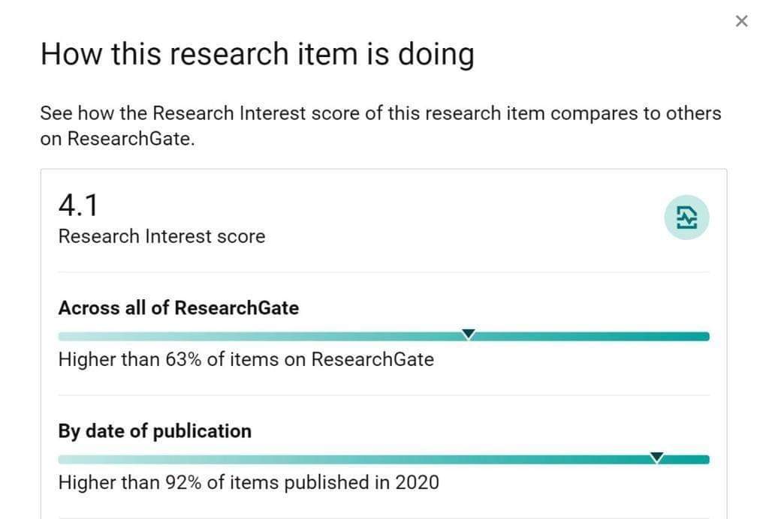Click the triangle marker on By date of publication bar
Image resolution: width=769 pixels, height=519 pixels.
click(656, 457)
